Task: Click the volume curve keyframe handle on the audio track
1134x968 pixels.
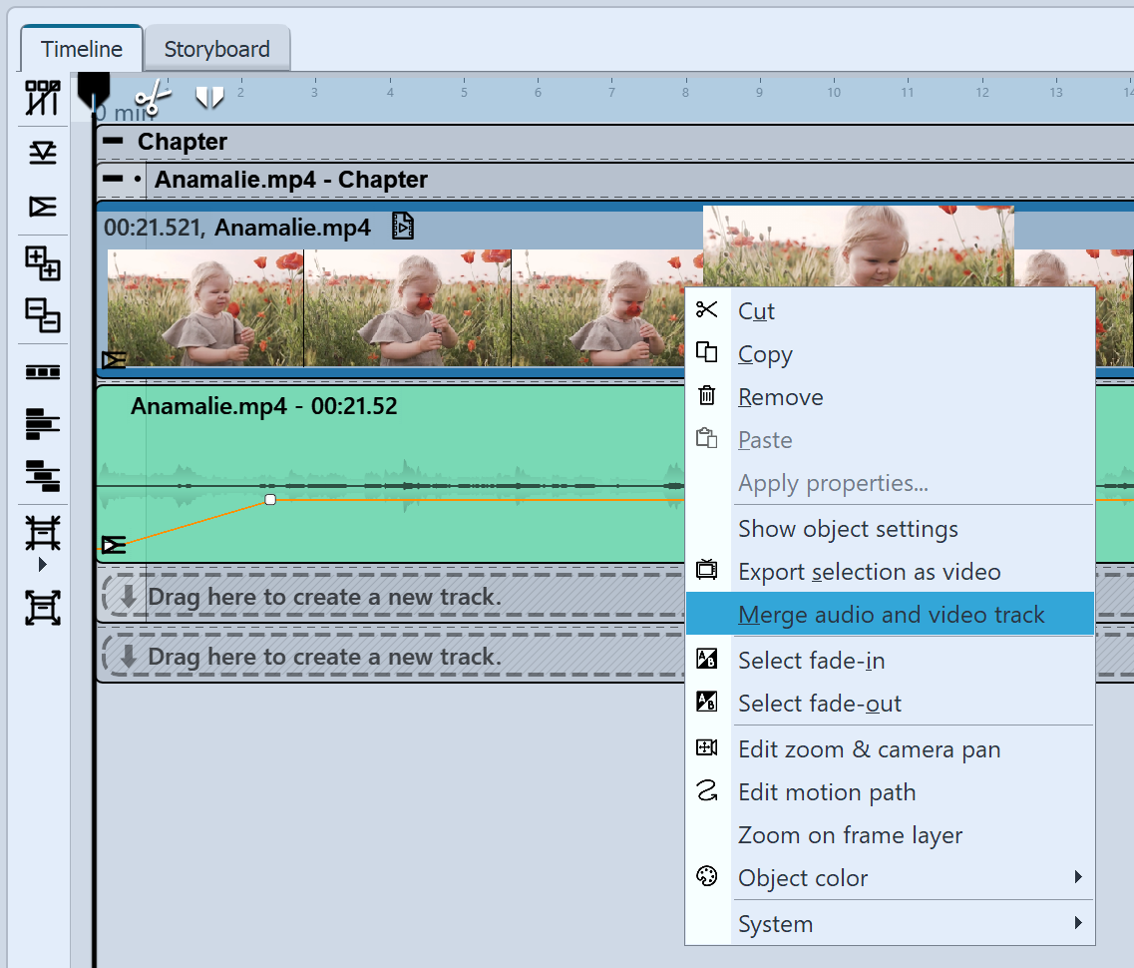Action: [269, 500]
